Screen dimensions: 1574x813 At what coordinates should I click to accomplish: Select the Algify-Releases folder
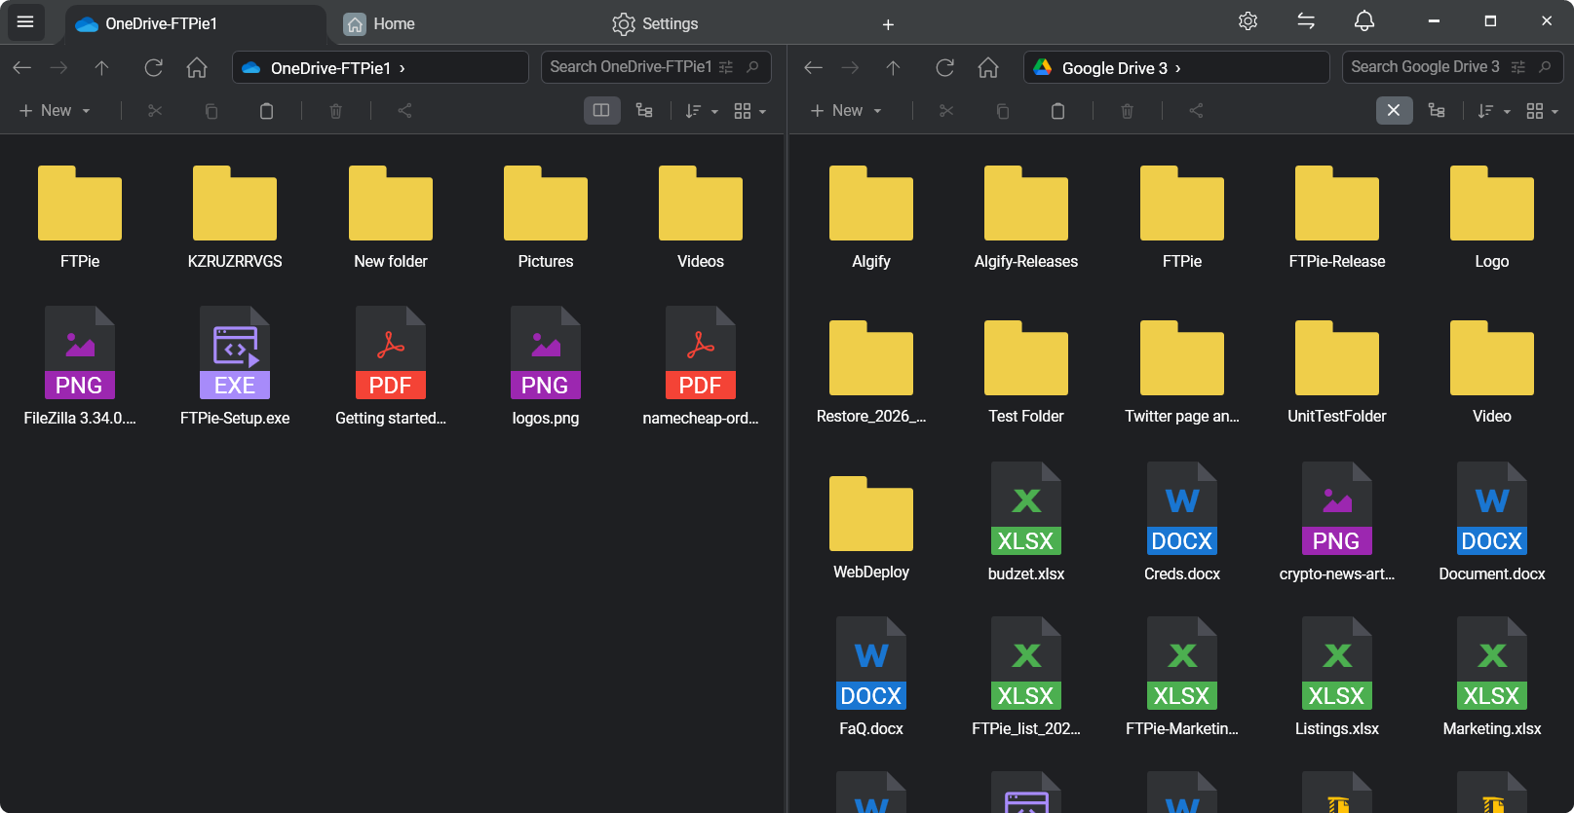1026,218
